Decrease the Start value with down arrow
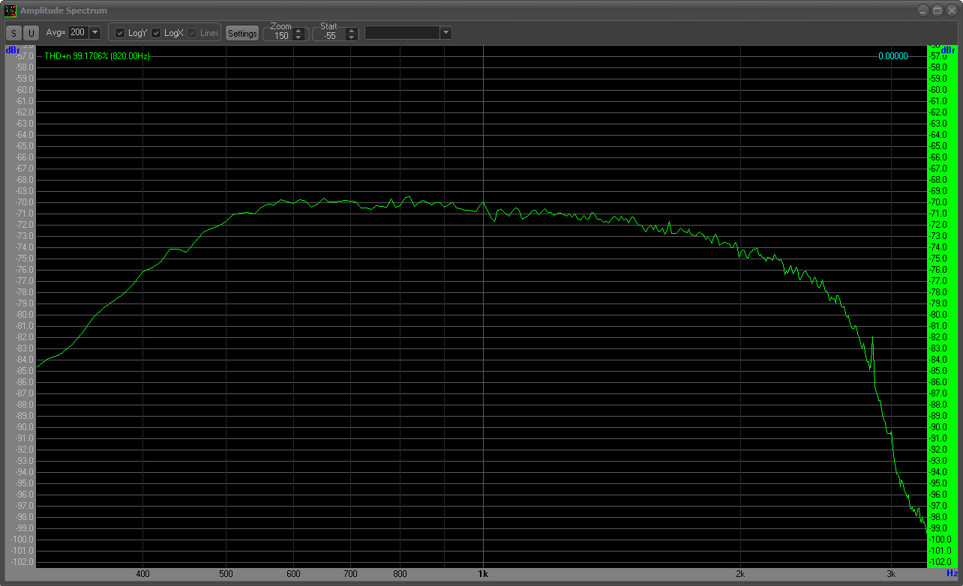The height and width of the screenshot is (586, 963). [351, 37]
